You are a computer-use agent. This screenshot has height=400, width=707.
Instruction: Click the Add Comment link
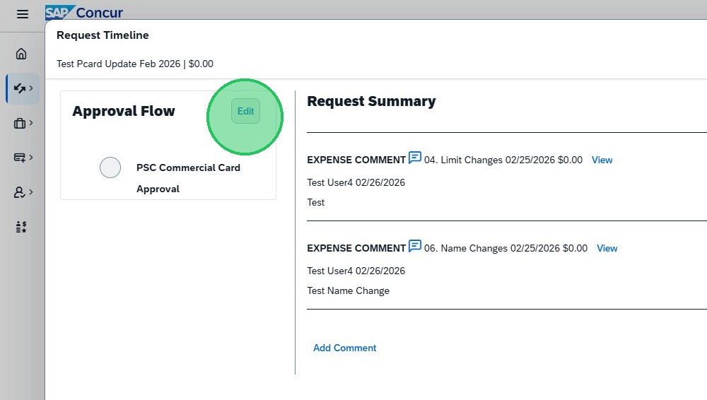tap(344, 348)
